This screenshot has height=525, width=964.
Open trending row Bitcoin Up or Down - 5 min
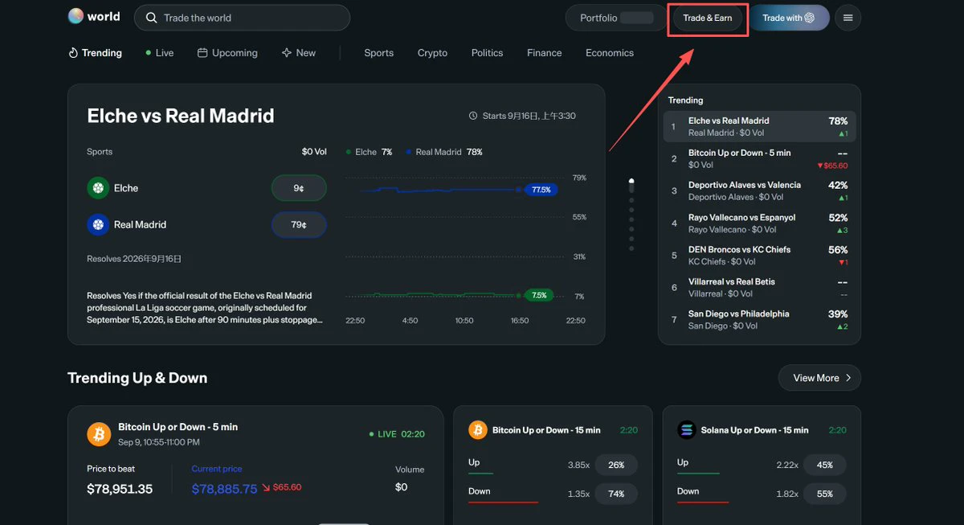click(759, 158)
